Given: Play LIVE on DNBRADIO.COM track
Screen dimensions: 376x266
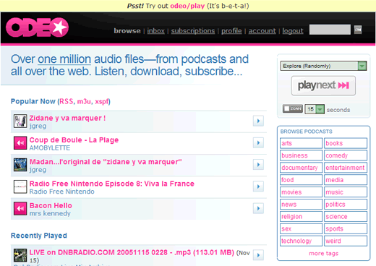Looking at the screenshot, I should pyautogui.click(x=258, y=255).
